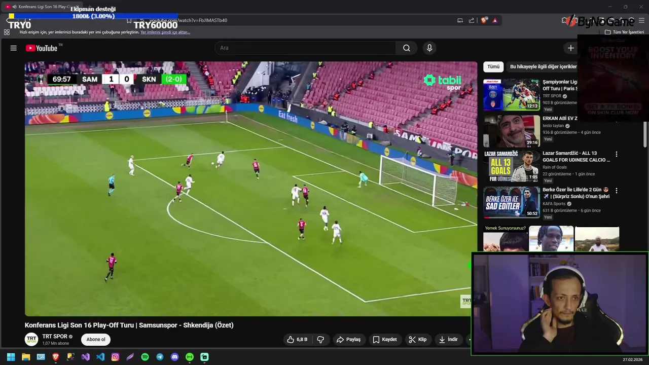Open Telegram from the taskbar

(x=160, y=357)
